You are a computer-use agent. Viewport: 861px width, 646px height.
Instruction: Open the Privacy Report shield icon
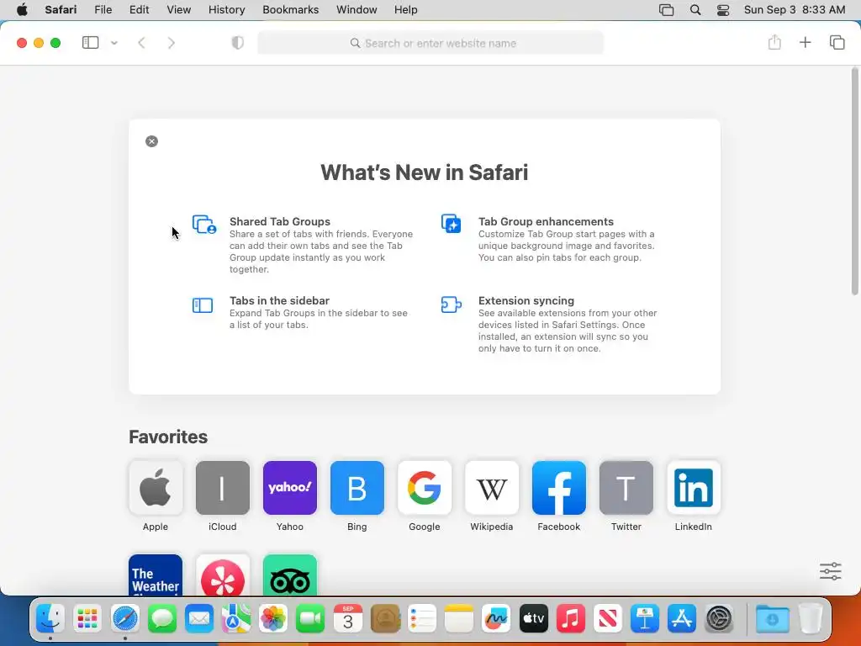click(x=238, y=43)
